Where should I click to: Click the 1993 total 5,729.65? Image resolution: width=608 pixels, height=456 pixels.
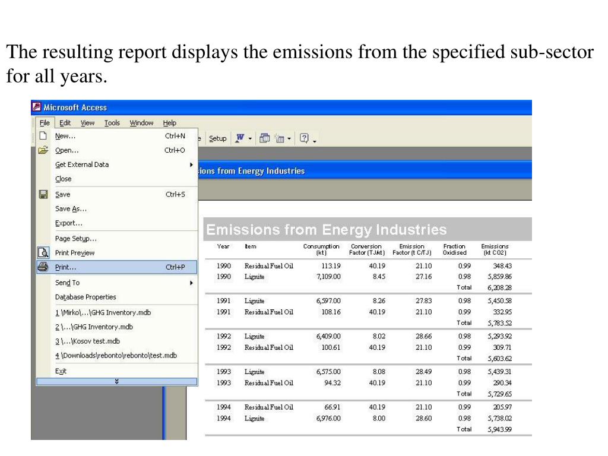499,394
